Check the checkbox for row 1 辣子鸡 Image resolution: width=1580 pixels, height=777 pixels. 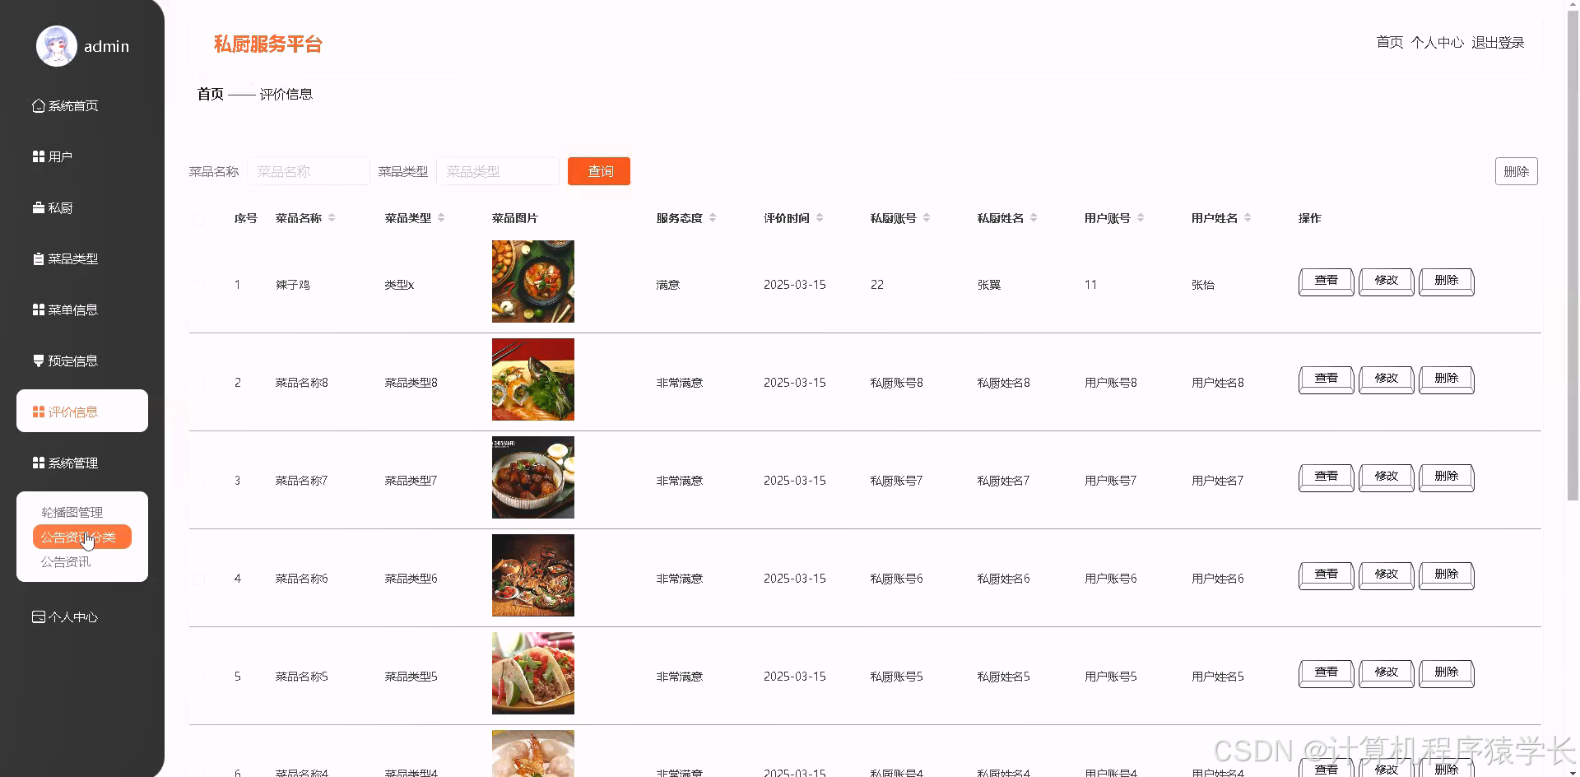tap(199, 286)
